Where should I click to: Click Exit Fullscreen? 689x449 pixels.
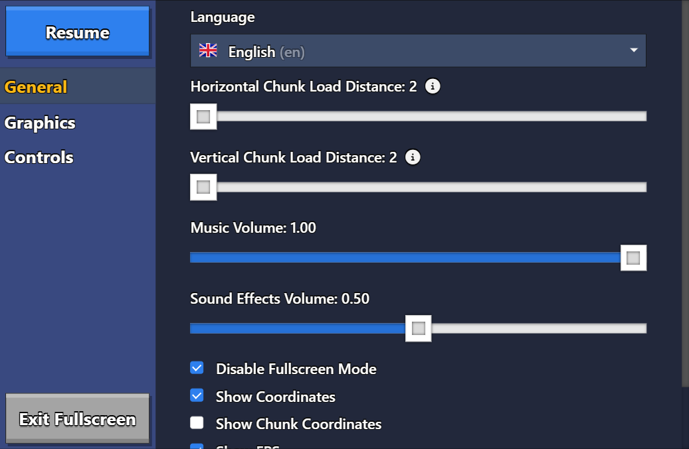(x=77, y=418)
